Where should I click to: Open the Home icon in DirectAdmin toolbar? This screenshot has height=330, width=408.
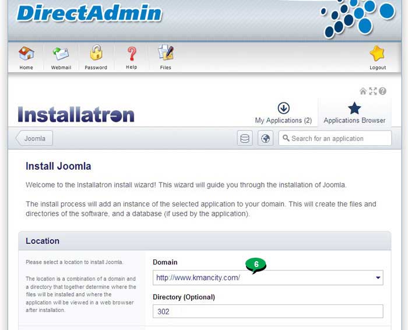(x=26, y=53)
